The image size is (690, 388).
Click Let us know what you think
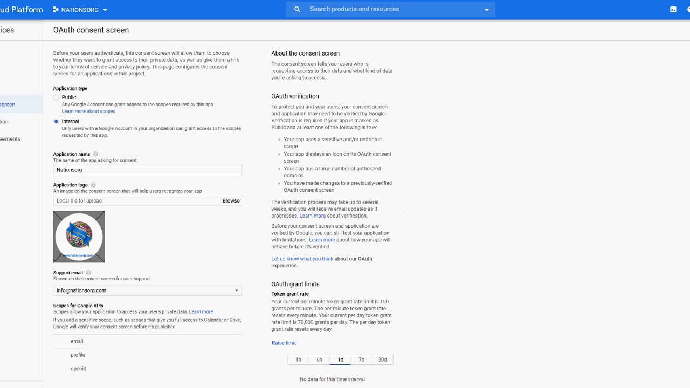tap(302, 259)
